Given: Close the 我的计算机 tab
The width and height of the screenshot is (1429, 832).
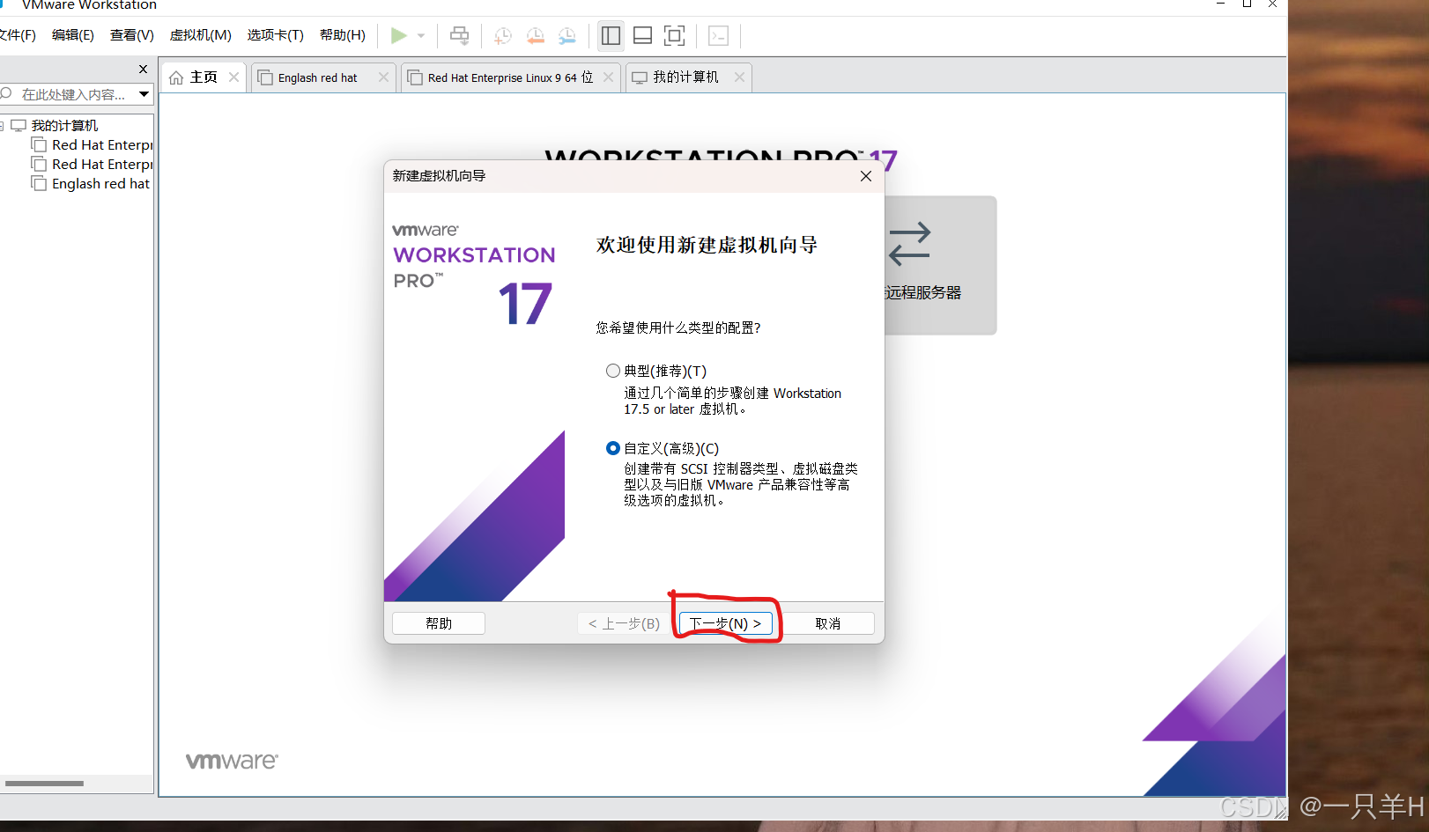Looking at the screenshot, I should point(739,77).
